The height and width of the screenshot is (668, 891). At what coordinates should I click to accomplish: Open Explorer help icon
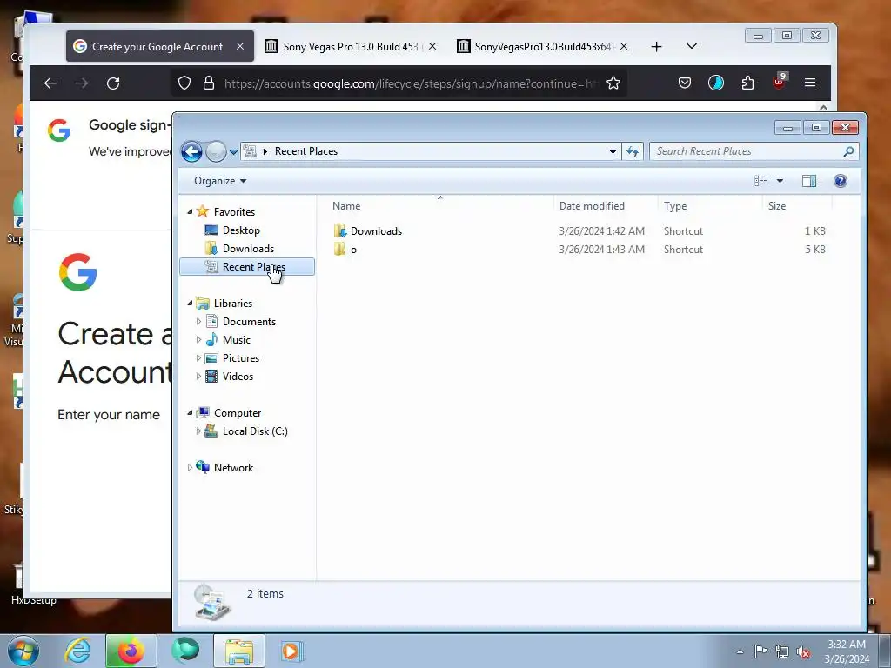(x=841, y=181)
